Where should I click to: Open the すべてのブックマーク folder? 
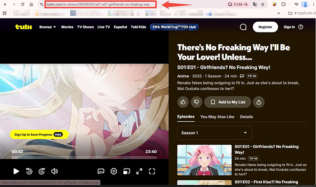(302, 13)
